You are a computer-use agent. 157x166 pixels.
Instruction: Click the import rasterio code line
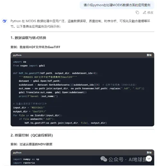[24, 163]
